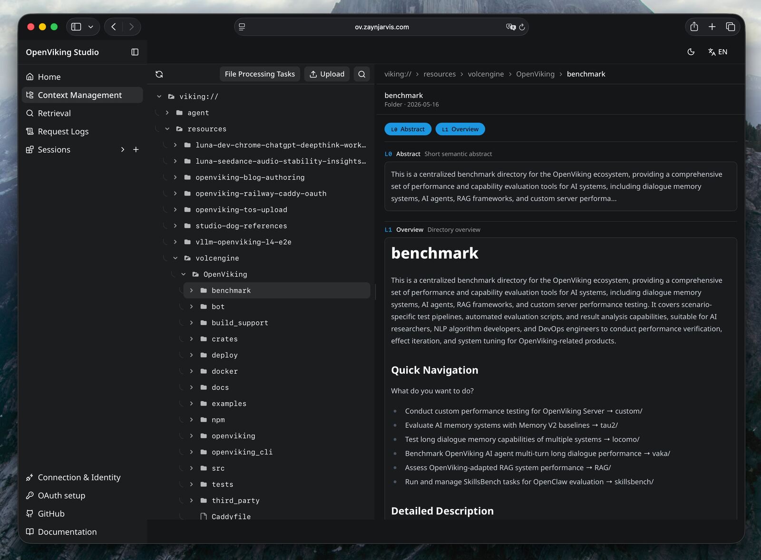Viewport: 761px width, 560px height.
Task: Expand the openviking-blog-authoring folder chevron
Action: 175,177
